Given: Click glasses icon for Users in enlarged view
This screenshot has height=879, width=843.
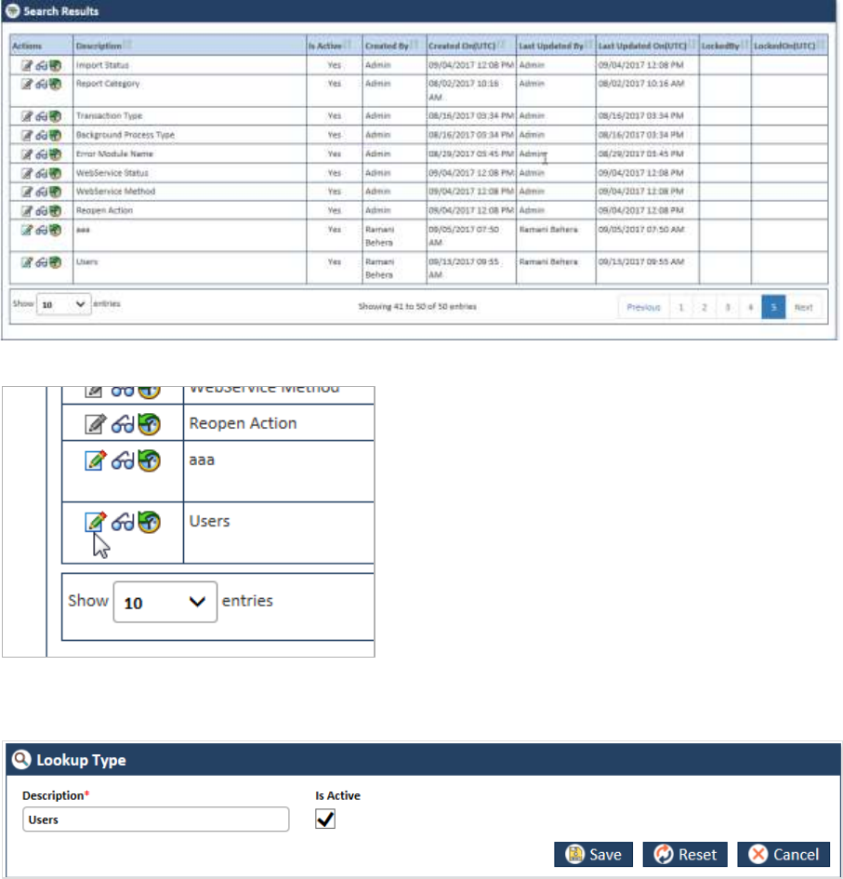Looking at the screenshot, I should [x=123, y=523].
